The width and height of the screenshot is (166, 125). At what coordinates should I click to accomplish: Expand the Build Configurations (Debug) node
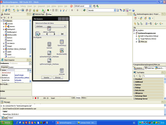click(136, 36)
